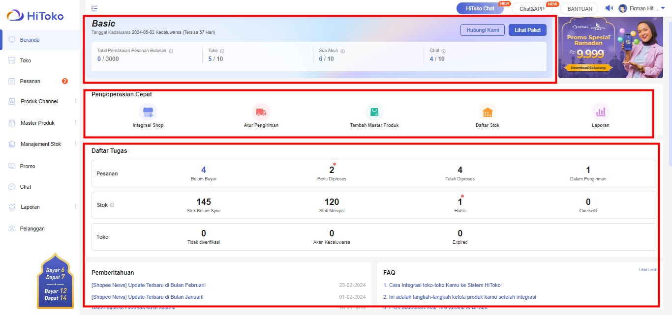The image size is (672, 315).
Task: Click the announcement speaker icon
Action: pos(609,8)
